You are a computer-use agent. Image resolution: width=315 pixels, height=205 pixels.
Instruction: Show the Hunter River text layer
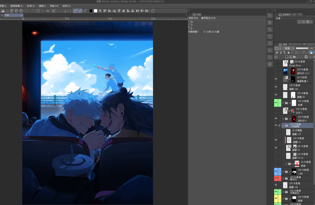click(276, 63)
